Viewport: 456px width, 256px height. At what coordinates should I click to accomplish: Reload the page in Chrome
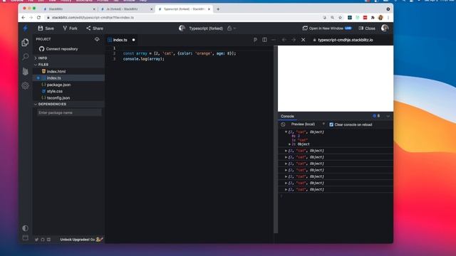[x=38, y=18]
